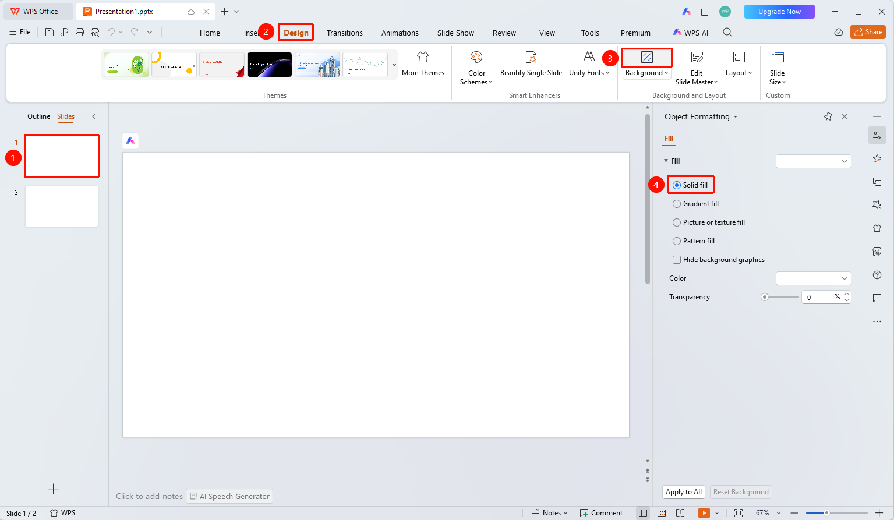Viewport: 894px width, 520px height.
Task: Open the Layout options
Action: (x=738, y=64)
